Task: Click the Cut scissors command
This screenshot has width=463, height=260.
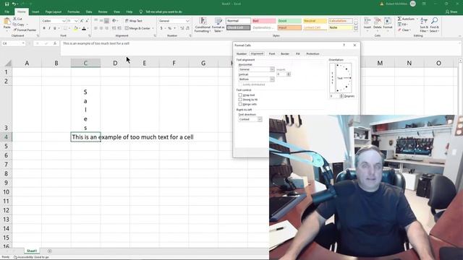Action: click(x=18, y=19)
